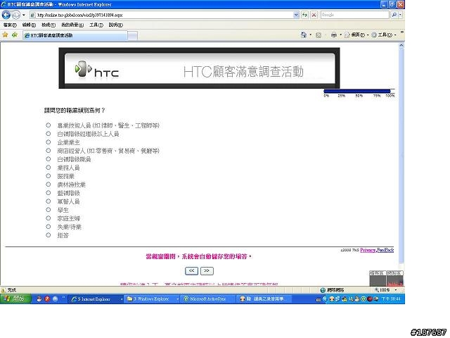
Task: Open a new blank tab button
Action: (132, 35)
